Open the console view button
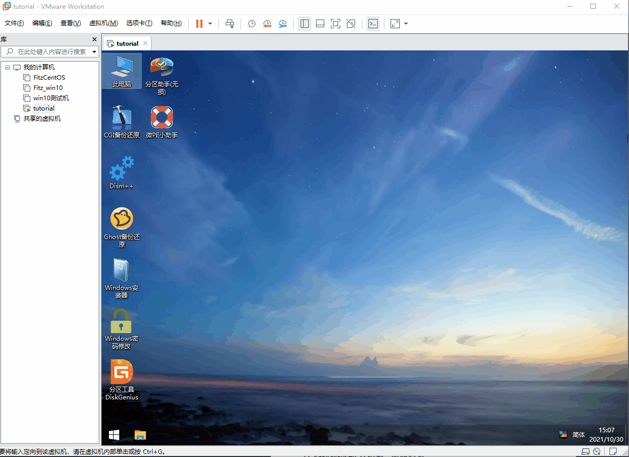629x457 pixels. (373, 24)
